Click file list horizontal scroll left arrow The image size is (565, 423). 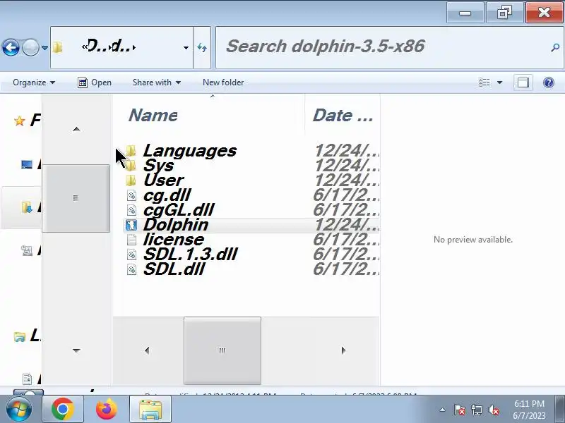147,350
